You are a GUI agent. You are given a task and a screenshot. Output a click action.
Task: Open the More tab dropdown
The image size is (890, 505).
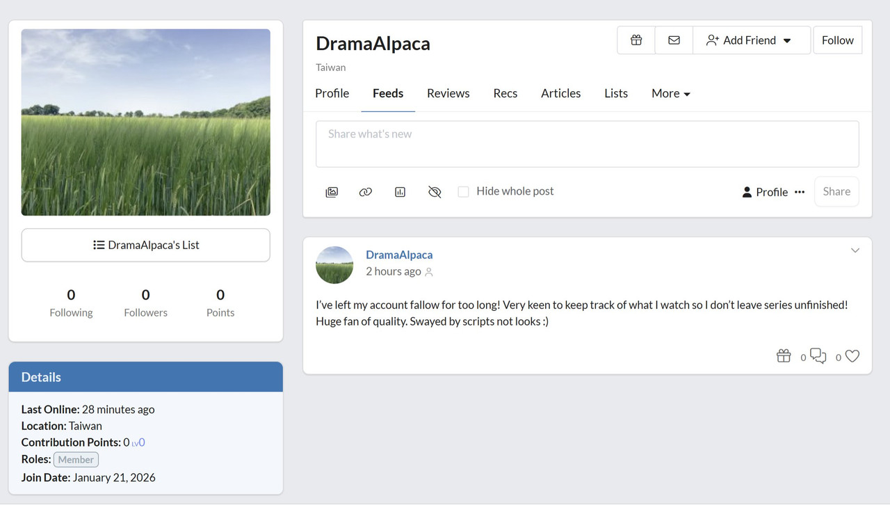(671, 93)
